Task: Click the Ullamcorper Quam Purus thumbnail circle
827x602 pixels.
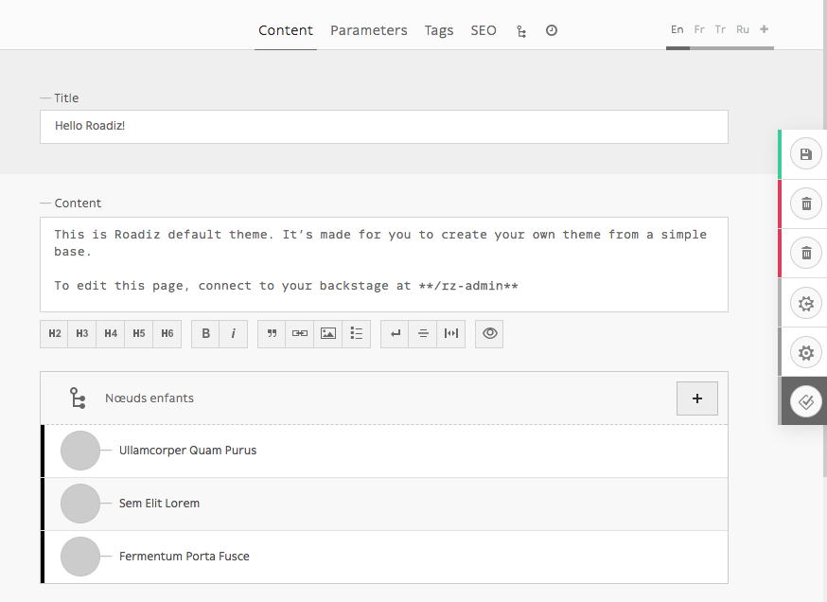Action: coord(80,451)
